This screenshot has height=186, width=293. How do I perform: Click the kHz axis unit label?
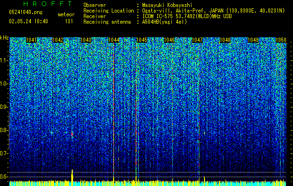4,38
